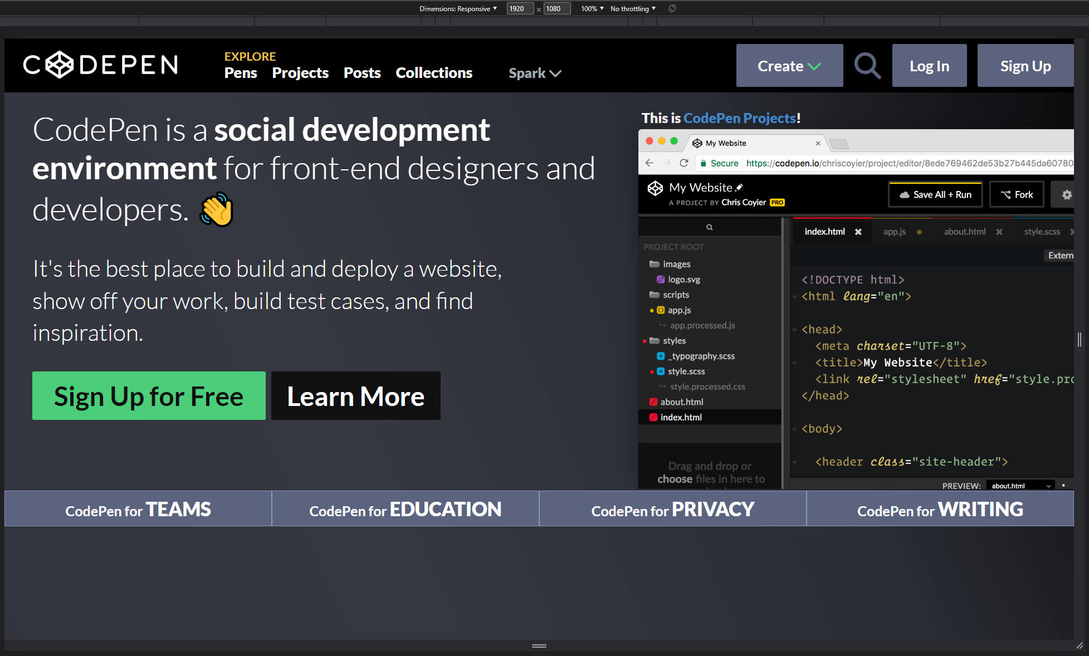Open the Spark dropdown menu
Image resolution: width=1089 pixels, height=656 pixels.
pos(535,73)
